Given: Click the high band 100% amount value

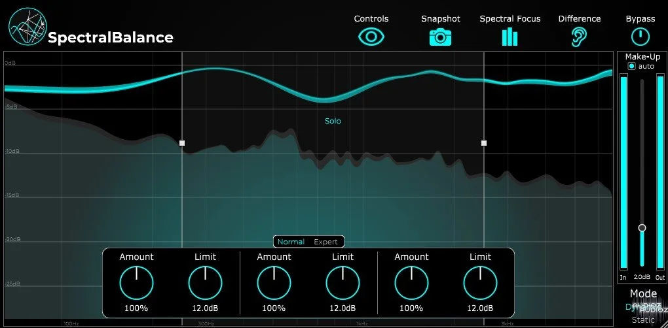Looking at the screenshot, I should (x=411, y=308).
